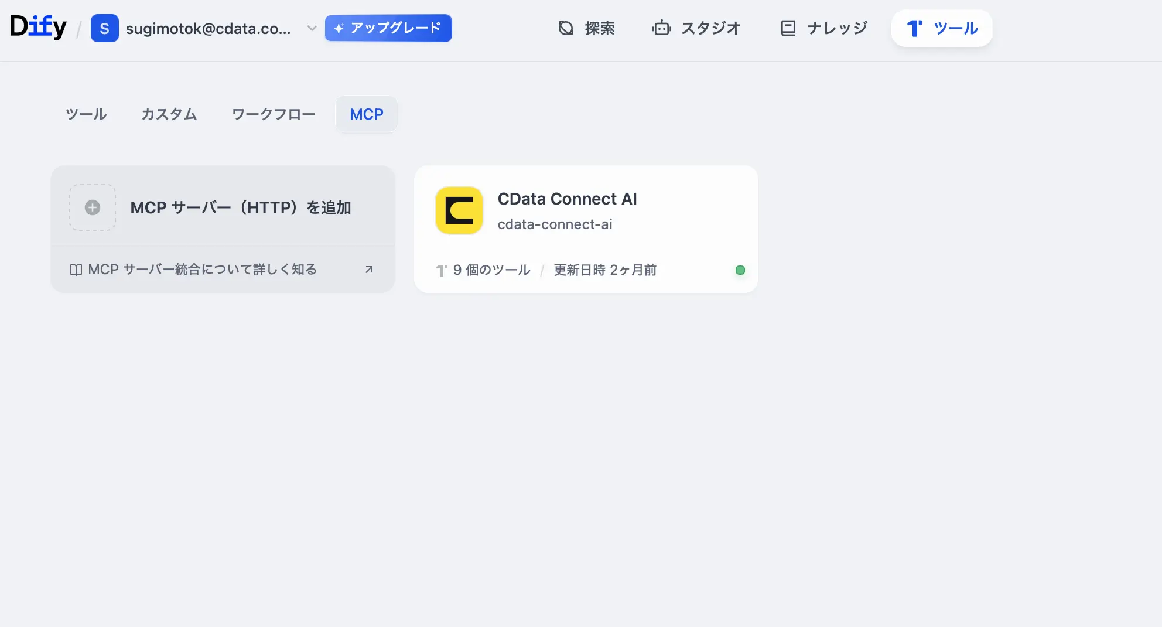This screenshot has height=627, width=1162.
Task: Click the hammer icon next to 9 個のツール
Action: 442,270
